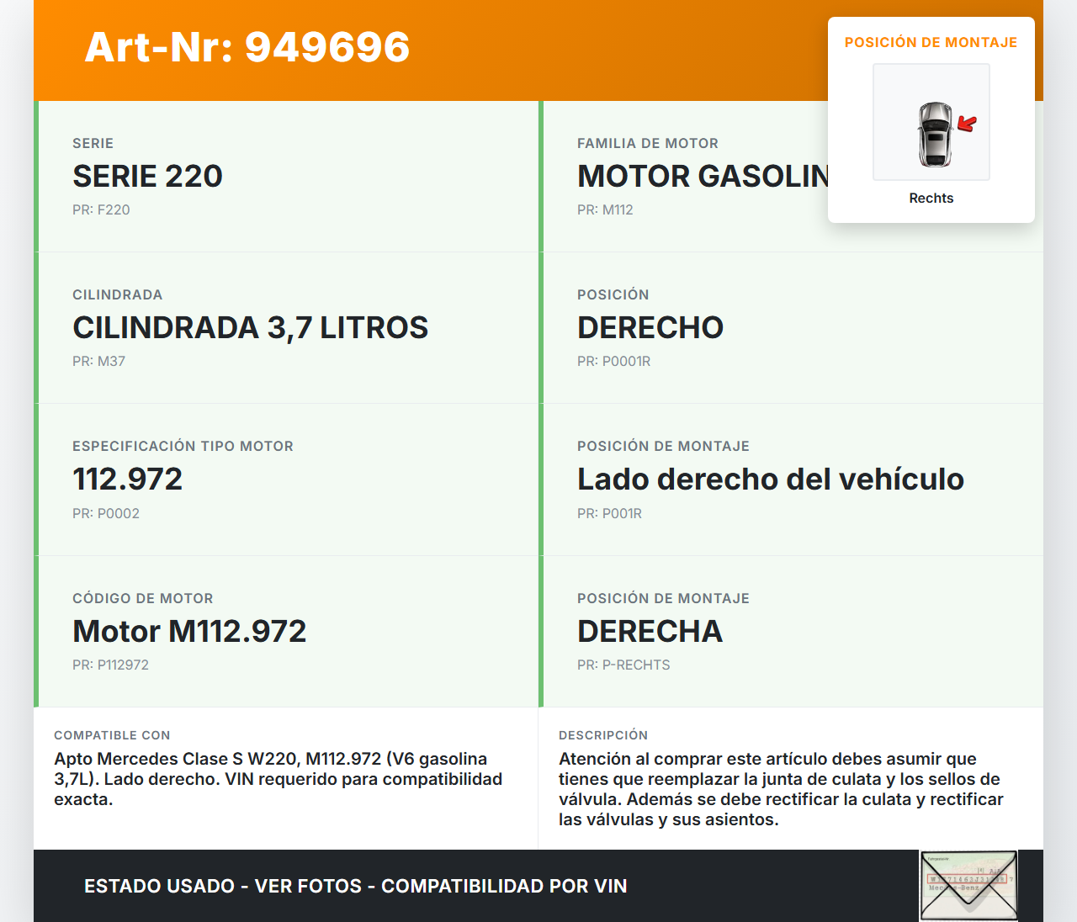Select the SERIE 220 cell
This screenshot has width=1077, height=922.
coord(147,176)
